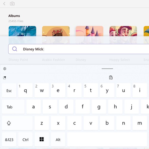Click the search magnifier icon

[15, 49]
